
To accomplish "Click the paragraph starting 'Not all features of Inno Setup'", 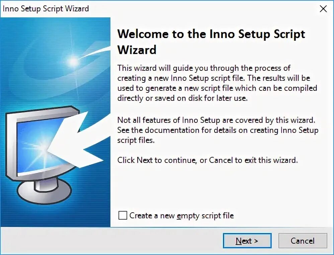I will [217, 130].
